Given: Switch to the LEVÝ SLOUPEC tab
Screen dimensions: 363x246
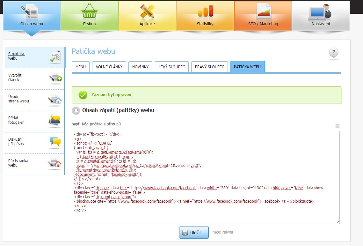Looking at the screenshot, I should point(172,67).
